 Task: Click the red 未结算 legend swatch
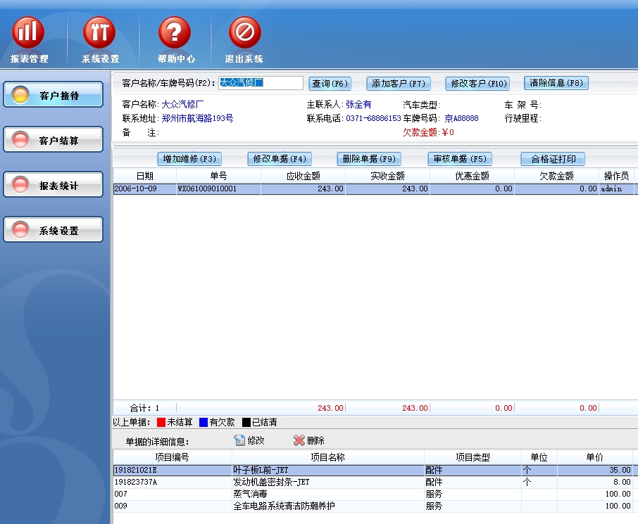pos(161,422)
